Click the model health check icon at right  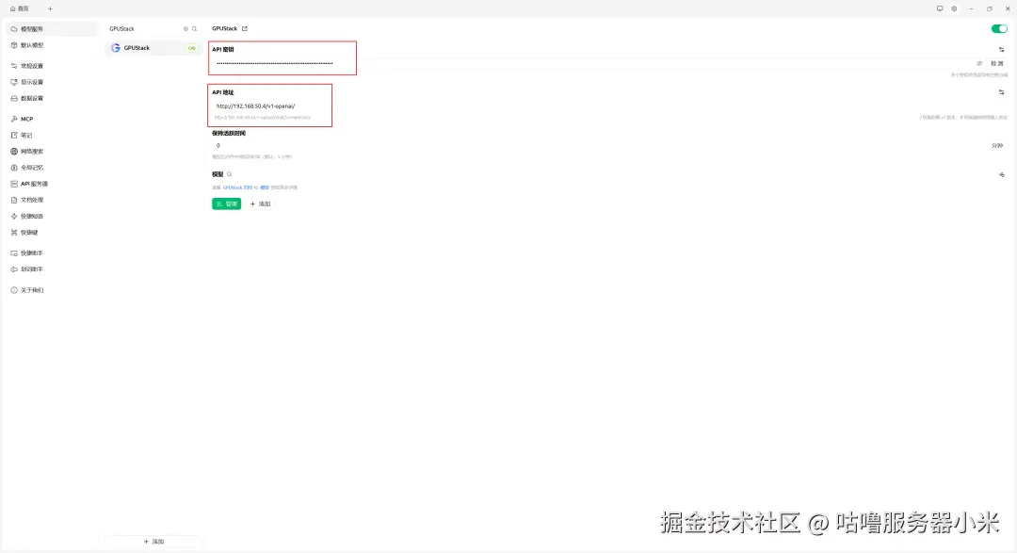tap(1001, 174)
